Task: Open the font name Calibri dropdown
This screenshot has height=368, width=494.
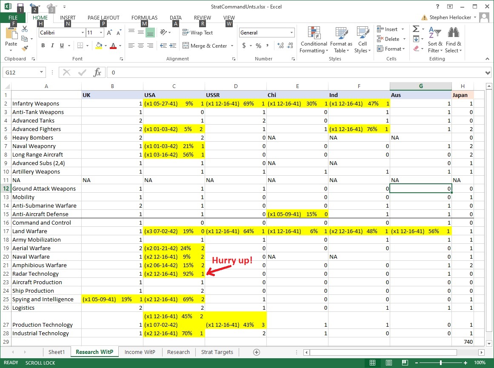Action: 83,32
